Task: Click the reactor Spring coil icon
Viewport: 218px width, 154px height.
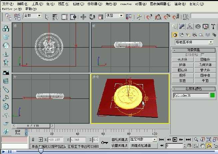Action: (6, 81)
